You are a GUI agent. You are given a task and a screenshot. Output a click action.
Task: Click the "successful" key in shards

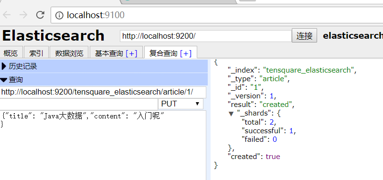(x=263, y=131)
